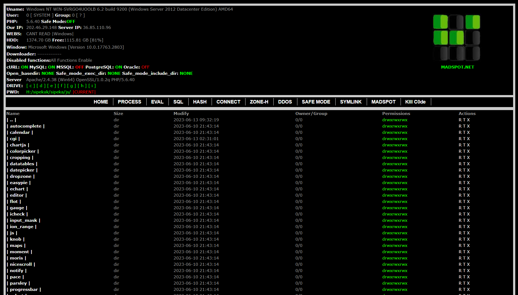518x295 pixels.
Task: Open the icheck directory
Action: [x=17, y=214]
